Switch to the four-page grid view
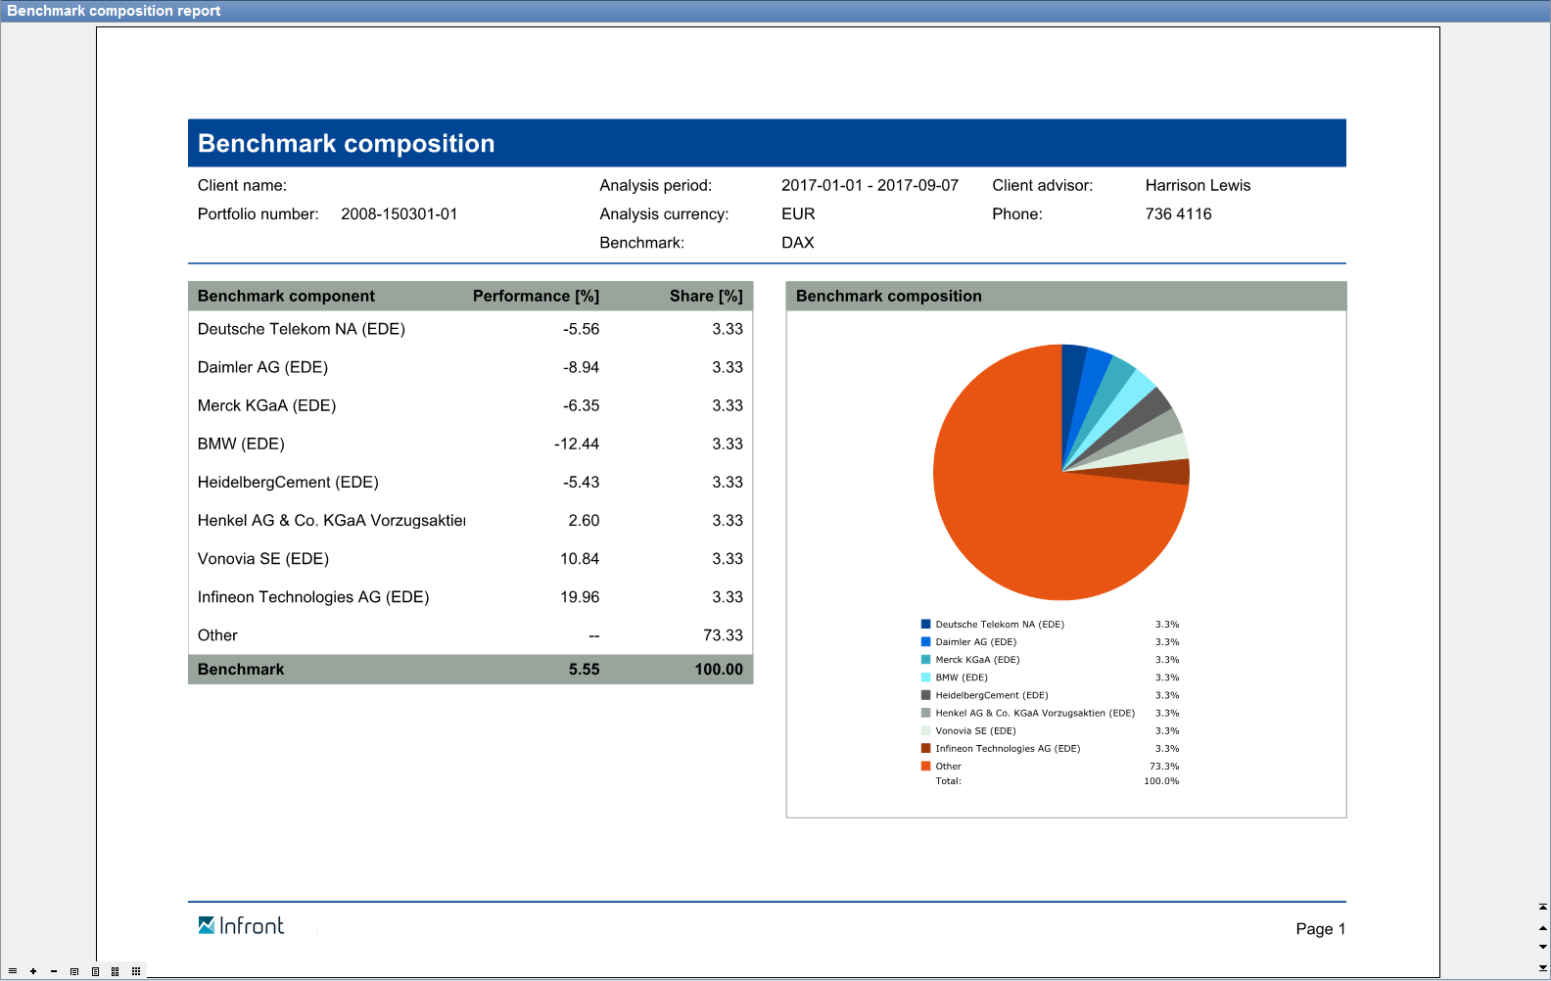Screen dimensions: 1551x981 point(116,971)
